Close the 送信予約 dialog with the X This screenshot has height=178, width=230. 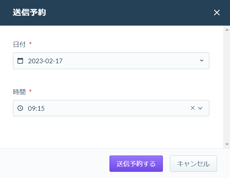point(217,12)
